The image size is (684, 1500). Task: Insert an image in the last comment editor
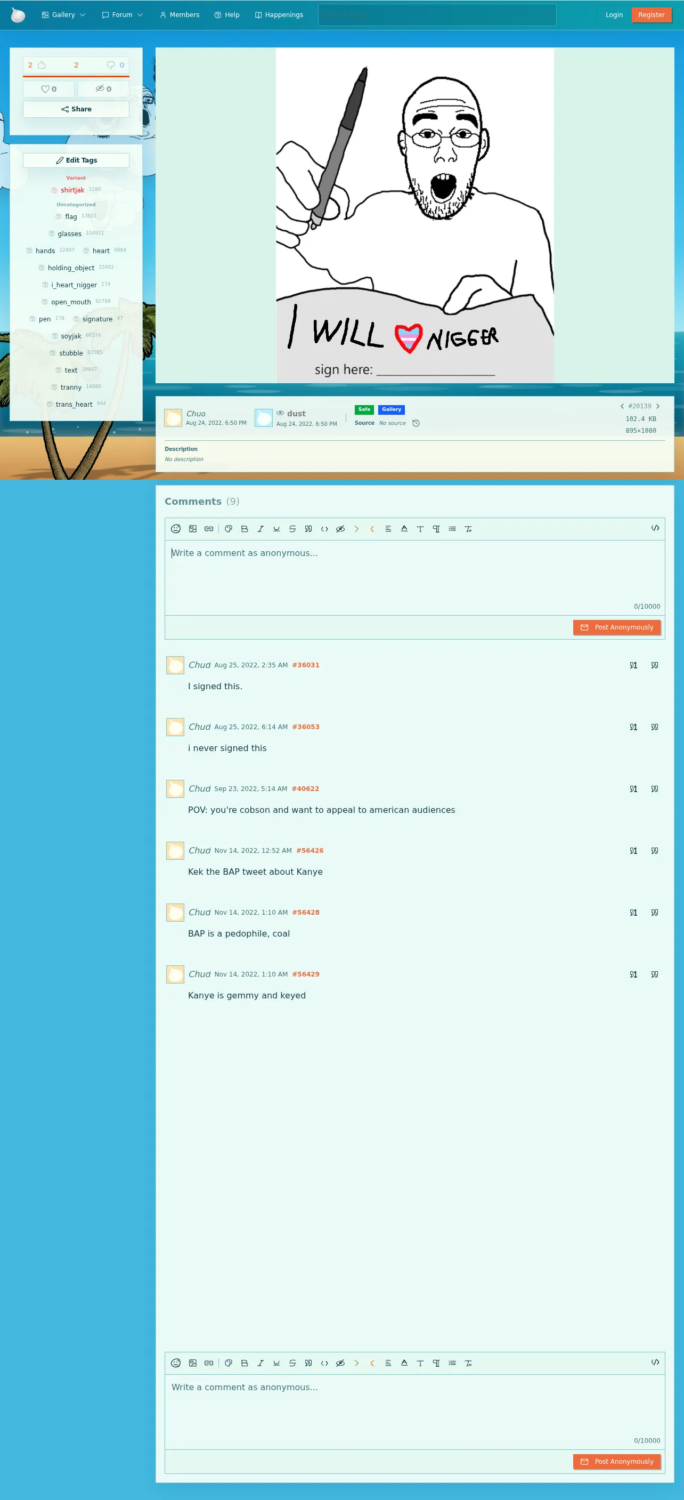[193, 1363]
